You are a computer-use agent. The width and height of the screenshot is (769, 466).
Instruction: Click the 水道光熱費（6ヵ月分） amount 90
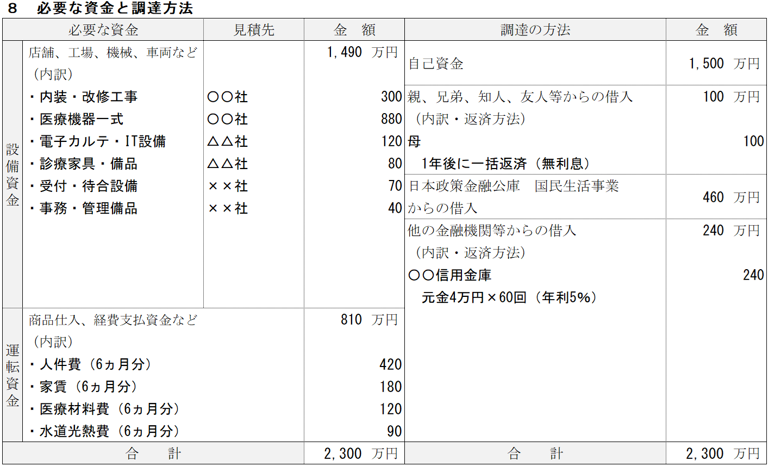click(x=395, y=431)
